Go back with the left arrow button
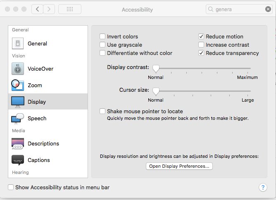 click(37, 9)
